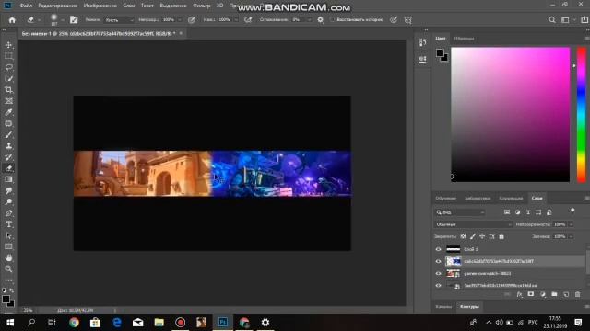Pick a color in the magenta color field
The width and height of the screenshot is (590, 331).
coord(510,115)
